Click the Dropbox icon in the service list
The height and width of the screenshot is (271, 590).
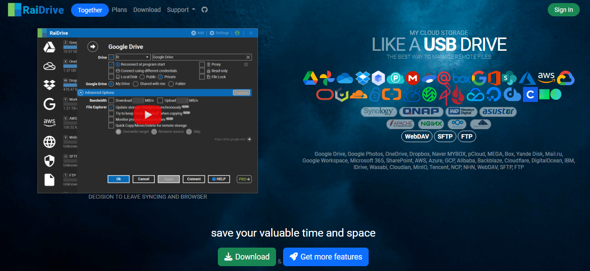click(x=362, y=79)
